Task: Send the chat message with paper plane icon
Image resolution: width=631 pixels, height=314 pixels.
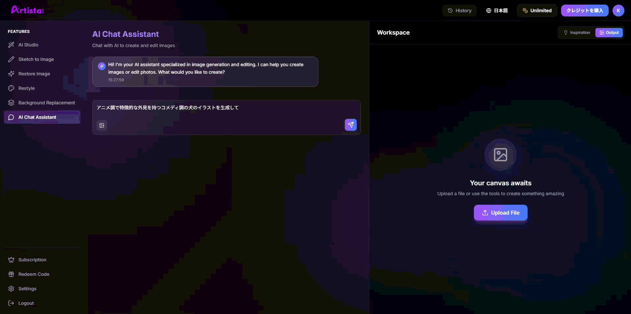Action: [350, 125]
